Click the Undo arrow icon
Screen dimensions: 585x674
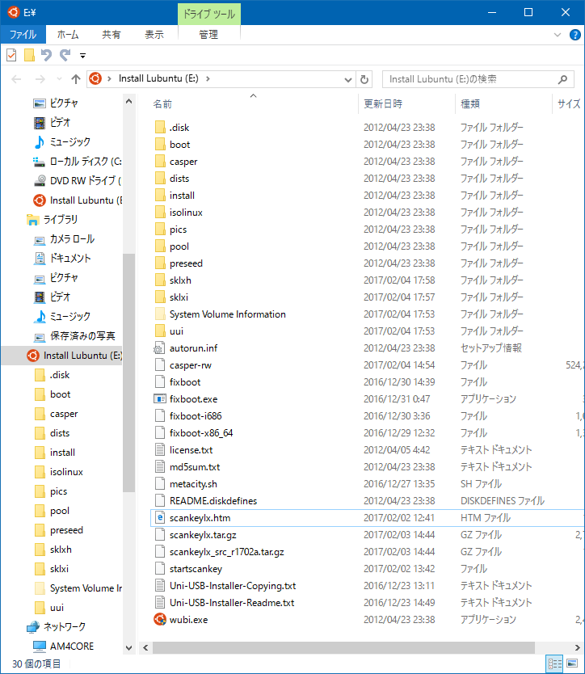coord(46,55)
